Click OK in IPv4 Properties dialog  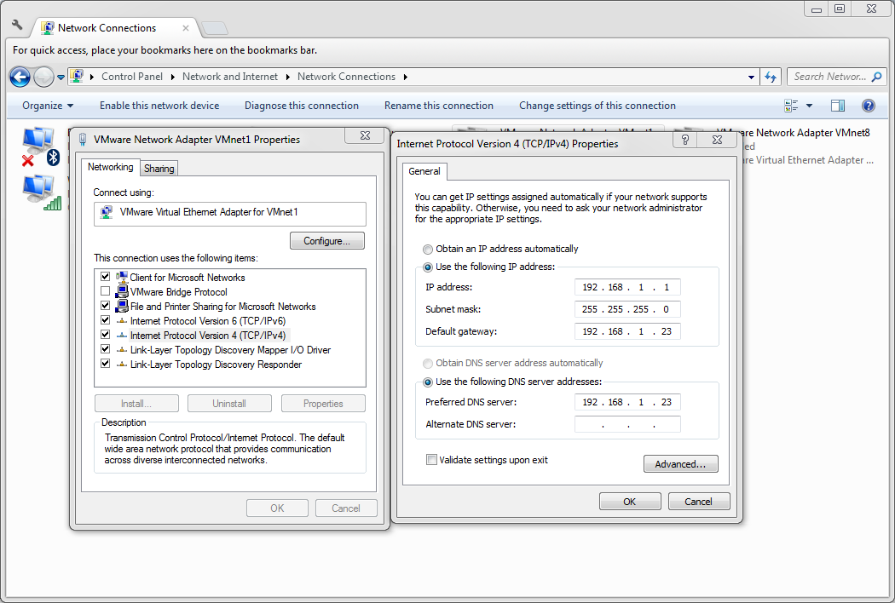[630, 502]
